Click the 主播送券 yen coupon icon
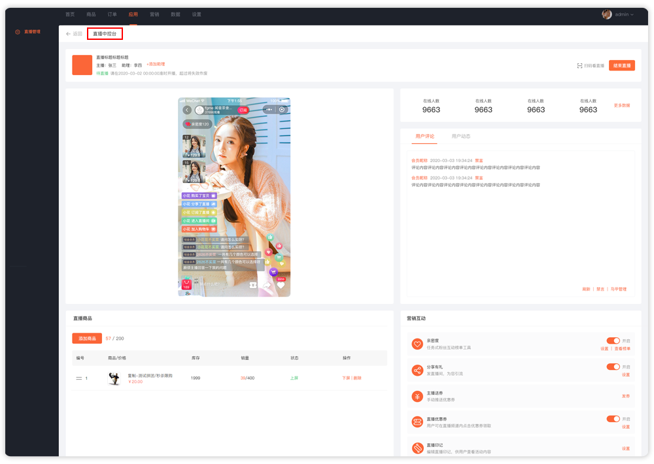 pos(417,396)
